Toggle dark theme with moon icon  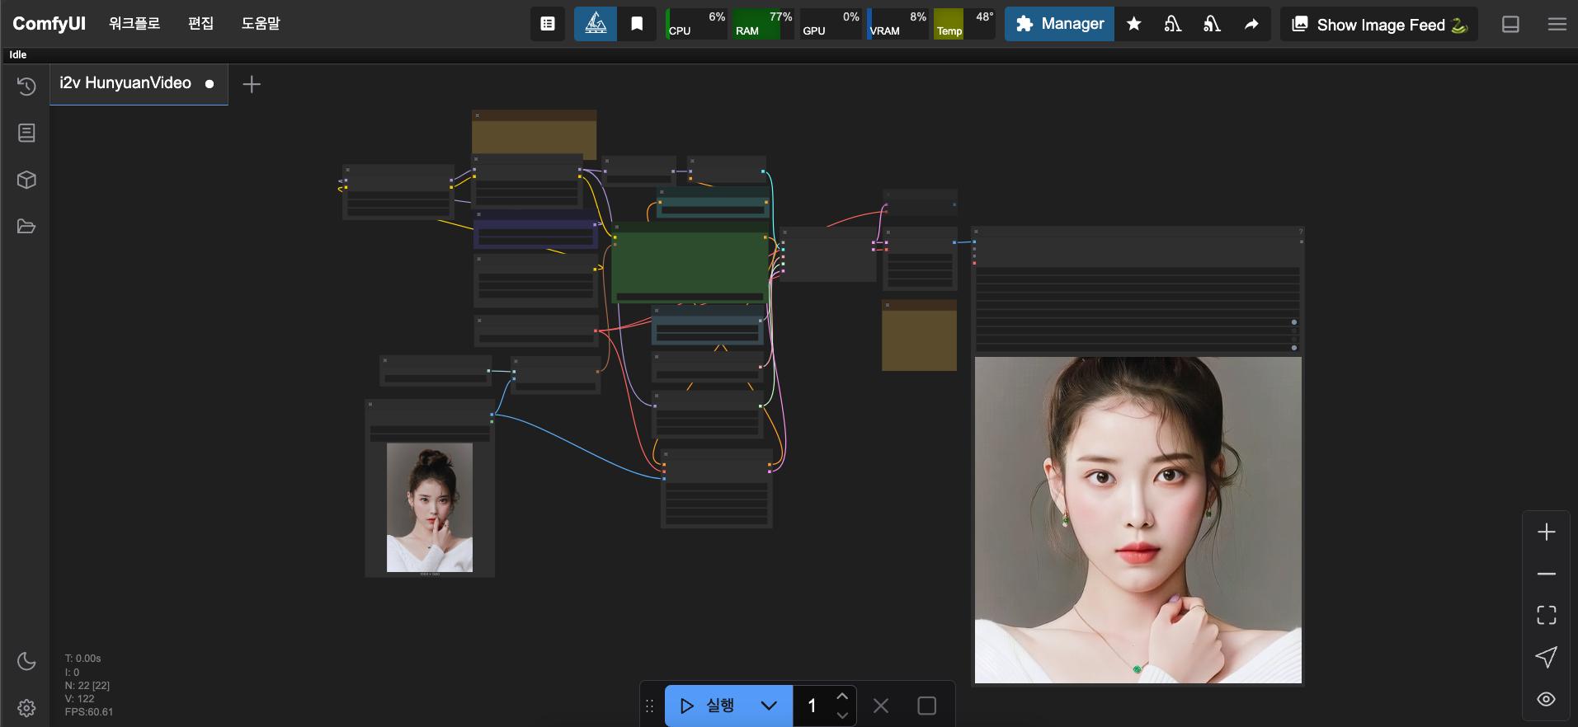pyautogui.click(x=26, y=661)
